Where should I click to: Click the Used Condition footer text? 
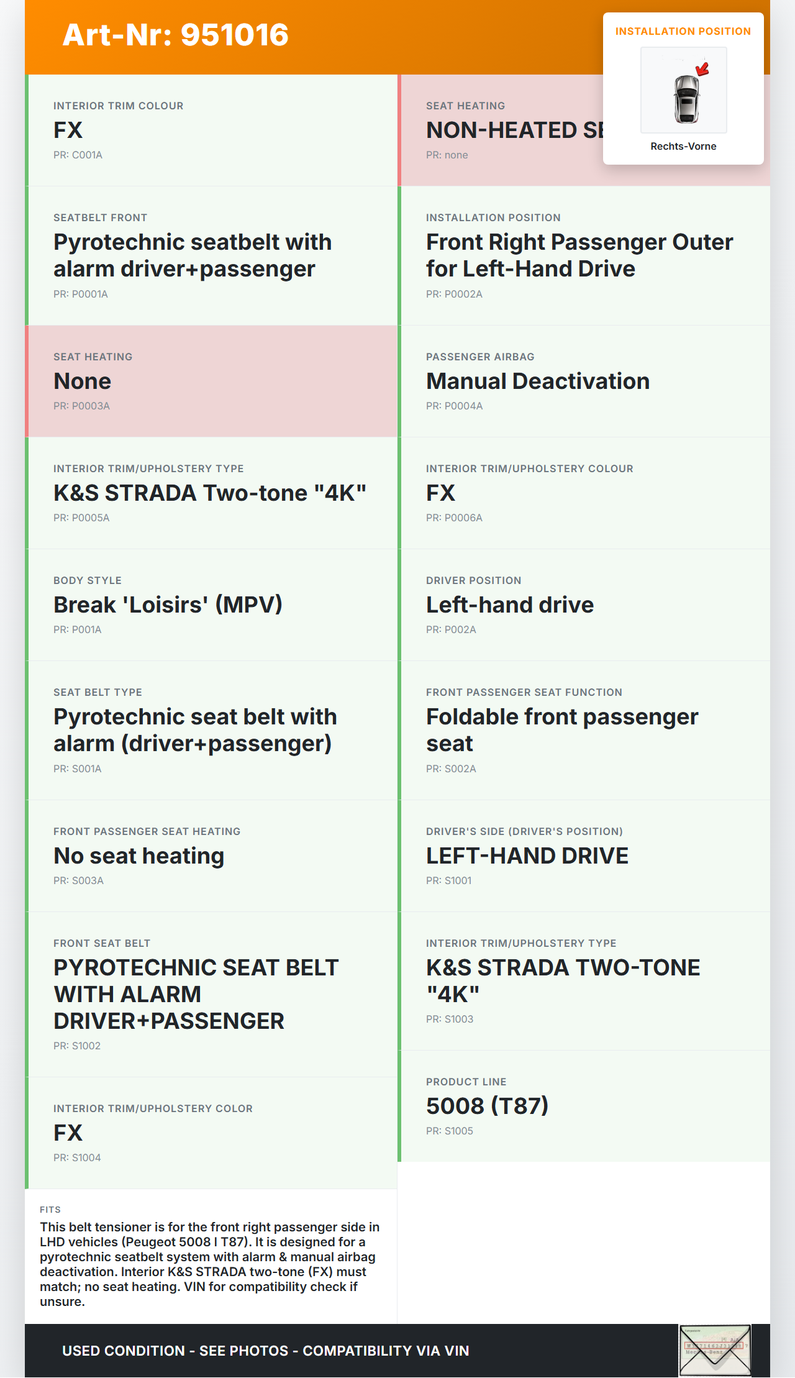265,1351
